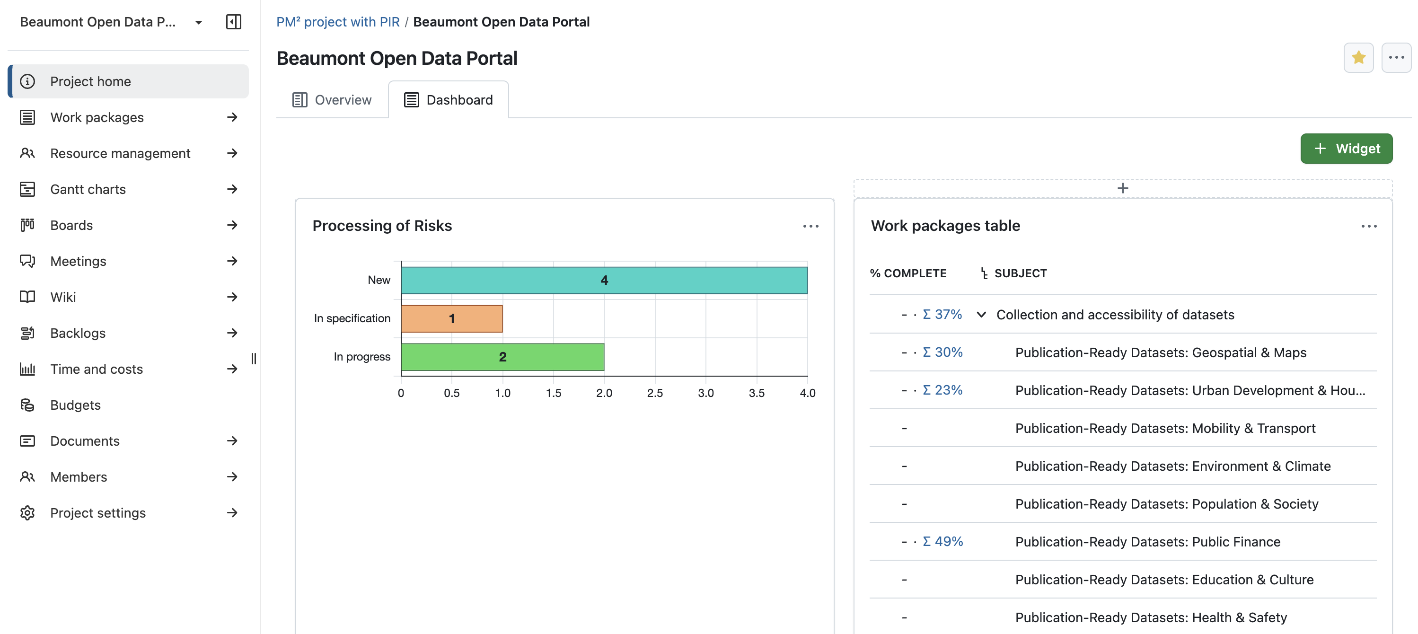Open Work packages table widget menu
The height and width of the screenshot is (634, 1418).
click(1368, 226)
